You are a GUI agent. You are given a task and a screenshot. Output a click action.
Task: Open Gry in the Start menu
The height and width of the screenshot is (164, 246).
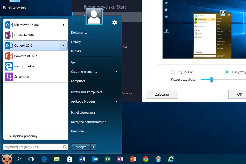[73, 62]
